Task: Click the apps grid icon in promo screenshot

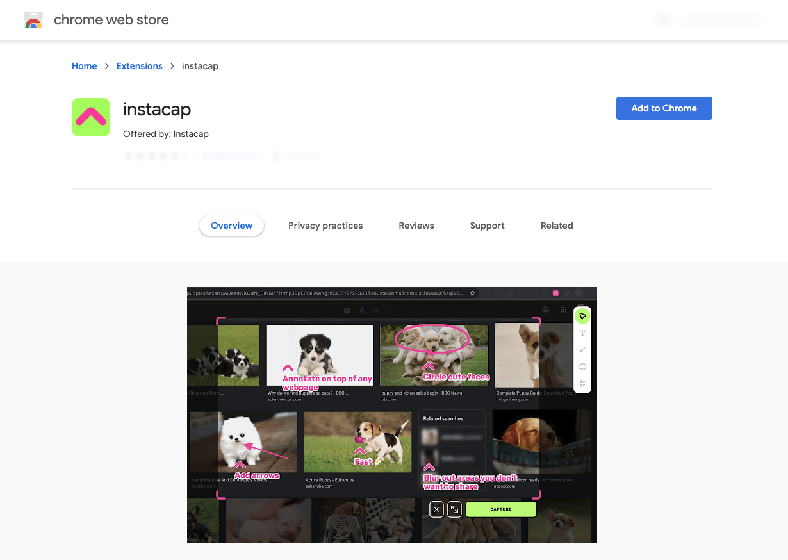Action: (x=564, y=309)
